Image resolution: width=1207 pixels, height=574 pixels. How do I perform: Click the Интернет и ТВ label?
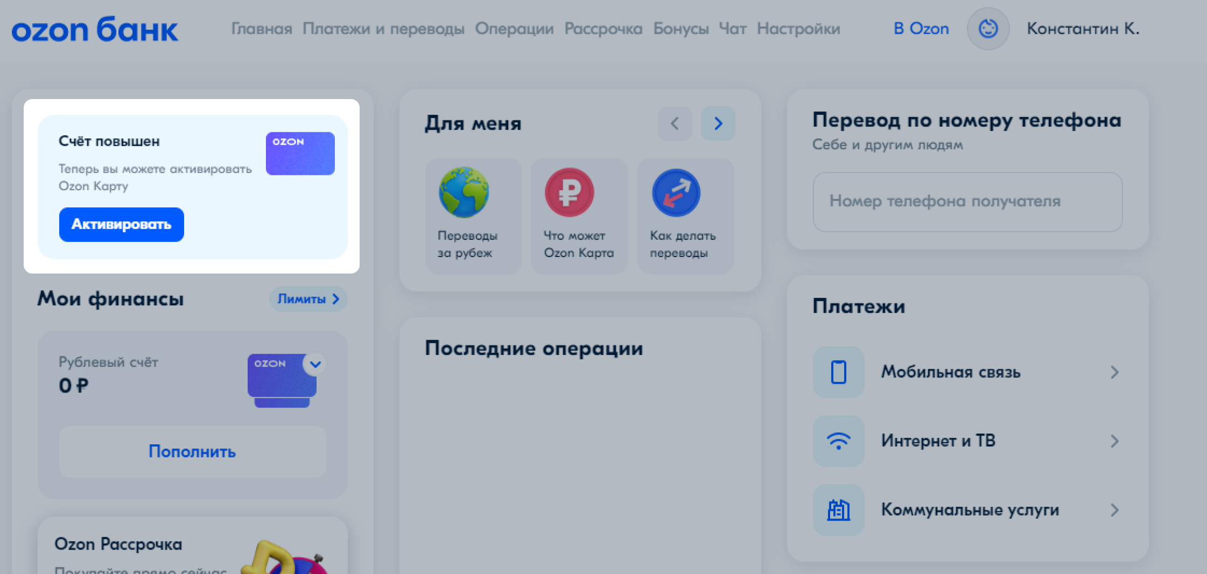pos(938,441)
